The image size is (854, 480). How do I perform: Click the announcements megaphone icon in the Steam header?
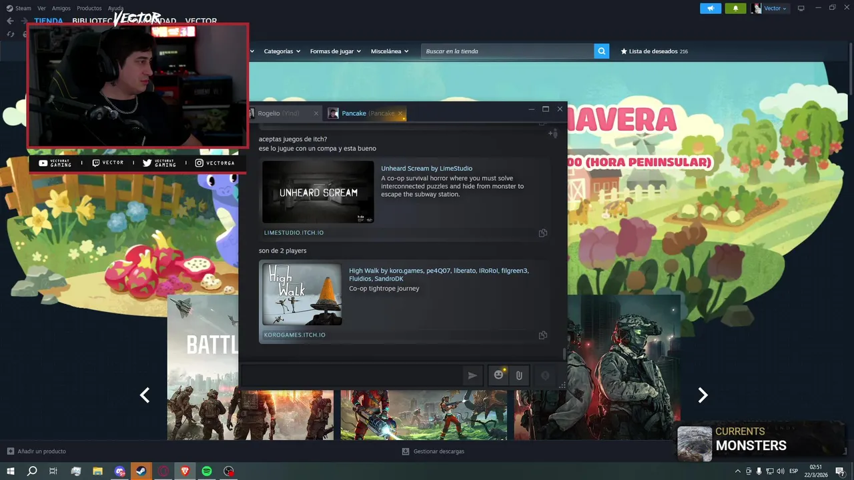point(711,8)
